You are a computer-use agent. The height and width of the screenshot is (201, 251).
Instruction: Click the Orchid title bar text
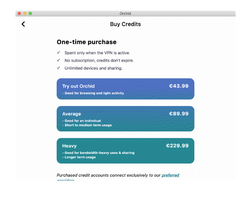125,14
